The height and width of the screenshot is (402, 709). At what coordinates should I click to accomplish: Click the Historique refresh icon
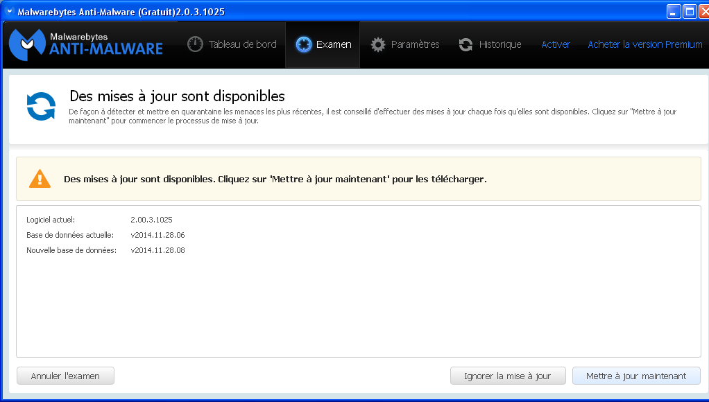point(465,44)
